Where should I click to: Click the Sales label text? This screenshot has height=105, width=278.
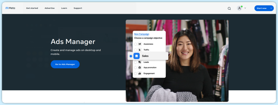pos(145,56)
